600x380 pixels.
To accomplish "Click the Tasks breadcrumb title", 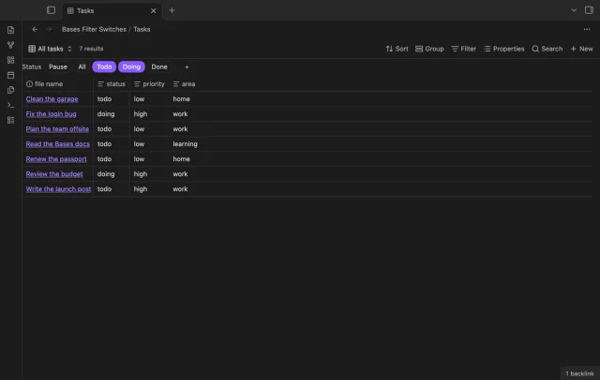I will pyautogui.click(x=142, y=29).
